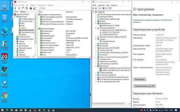Image resolution: width=180 pixels, height=112 pixels.
Task: Open Windows Start button on taskbar
Action: pos(2,110)
